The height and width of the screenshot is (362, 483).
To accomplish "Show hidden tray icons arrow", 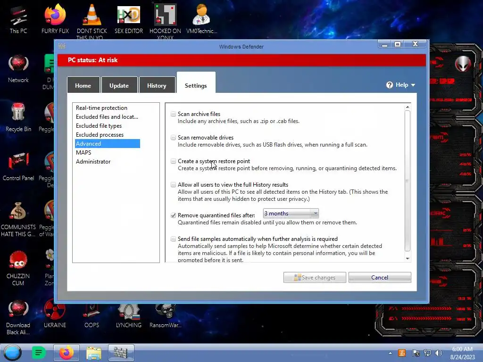I will [x=390, y=353].
